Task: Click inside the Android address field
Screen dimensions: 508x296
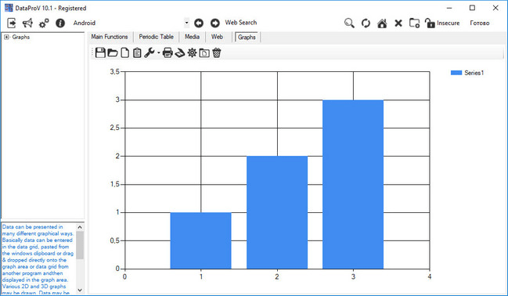Action: tap(128, 23)
